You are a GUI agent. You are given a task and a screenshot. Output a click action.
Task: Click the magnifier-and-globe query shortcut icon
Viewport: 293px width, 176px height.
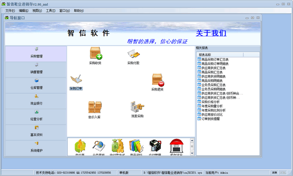coord(99,146)
